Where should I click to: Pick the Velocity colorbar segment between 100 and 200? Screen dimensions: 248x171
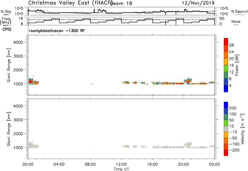[226, 111]
